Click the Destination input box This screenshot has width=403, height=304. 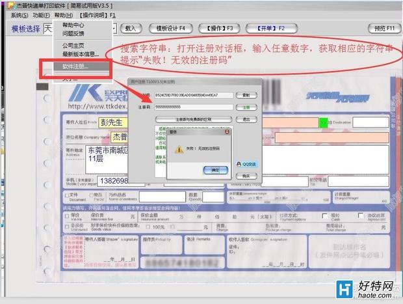point(370,122)
